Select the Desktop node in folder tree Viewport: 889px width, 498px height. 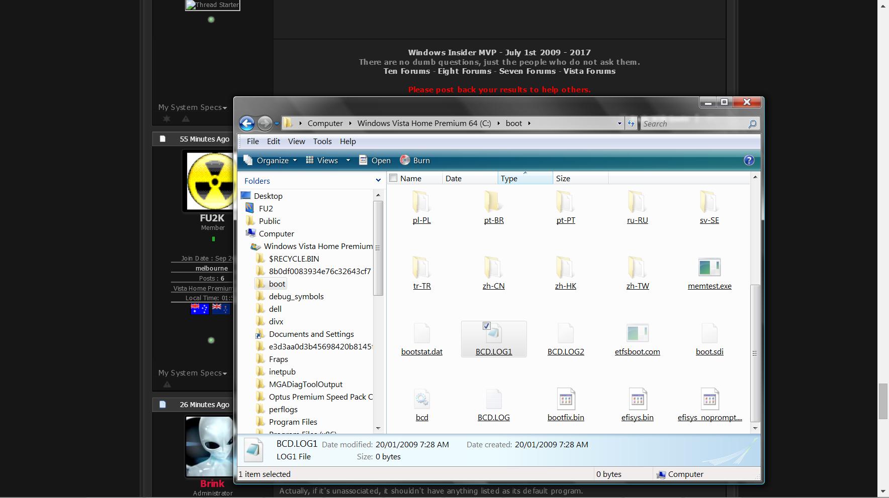268,196
